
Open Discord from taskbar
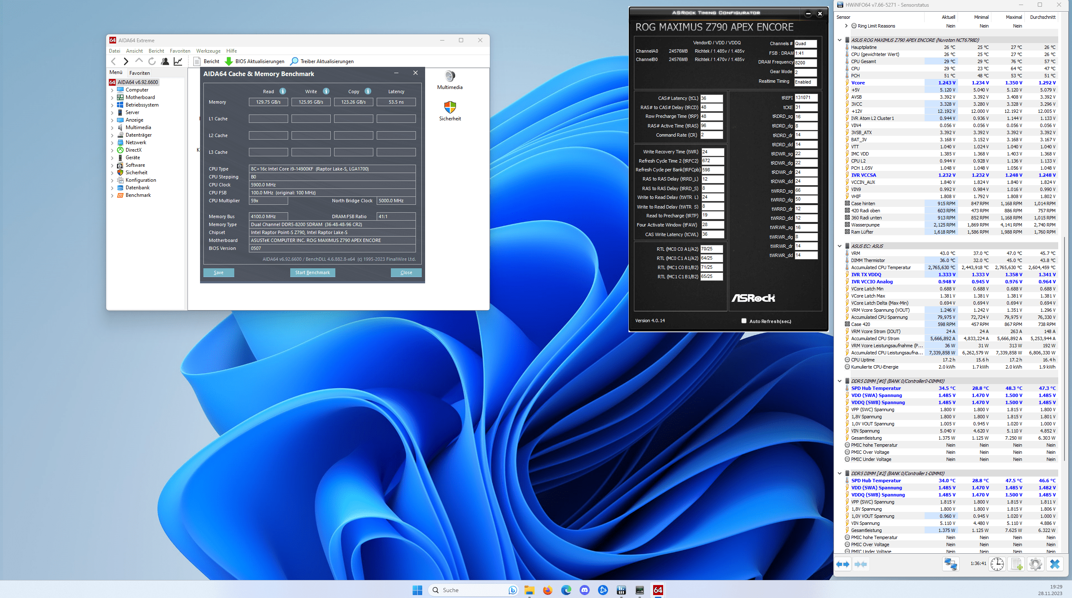(x=584, y=590)
